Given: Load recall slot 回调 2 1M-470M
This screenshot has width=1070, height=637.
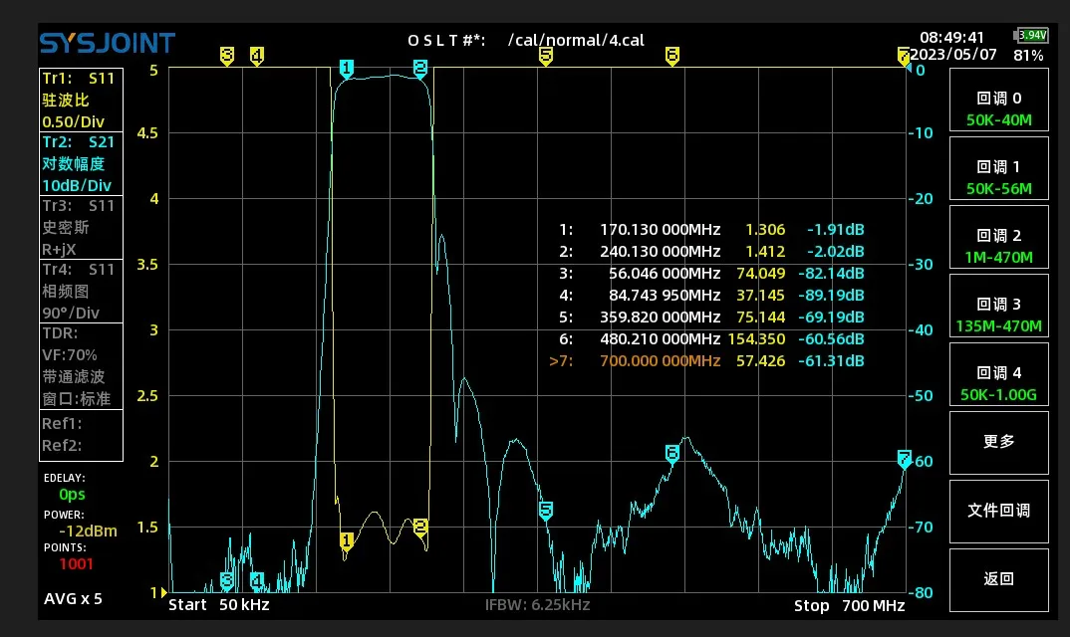Looking at the screenshot, I should 998,237.
